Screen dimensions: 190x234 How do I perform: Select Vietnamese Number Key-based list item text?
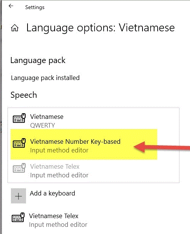(x=75, y=142)
